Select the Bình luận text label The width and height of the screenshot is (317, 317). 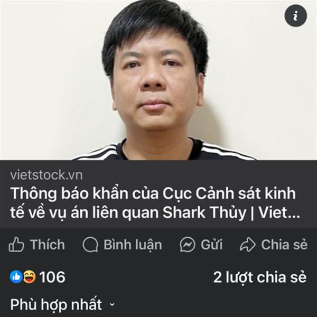click(x=133, y=245)
